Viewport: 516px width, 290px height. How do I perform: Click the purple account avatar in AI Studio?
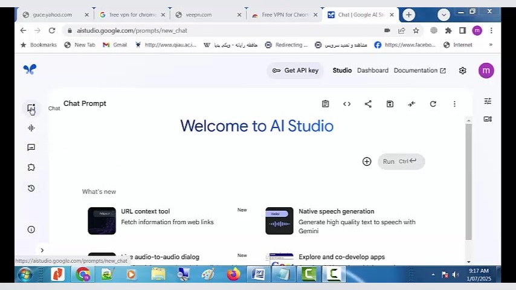(486, 71)
